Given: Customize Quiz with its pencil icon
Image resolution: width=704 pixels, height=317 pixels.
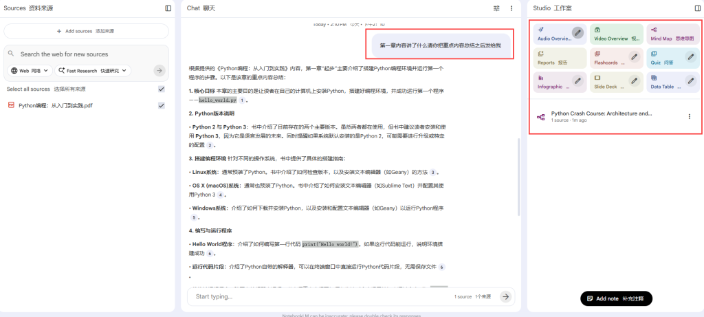Looking at the screenshot, I should pos(690,56).
